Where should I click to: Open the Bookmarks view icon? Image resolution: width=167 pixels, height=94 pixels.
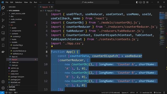[3, 45]
